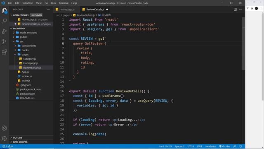The width and height of the screenshot is (264, 149).
Task: Open browser three-dot menu
Action: pos(261,8)
